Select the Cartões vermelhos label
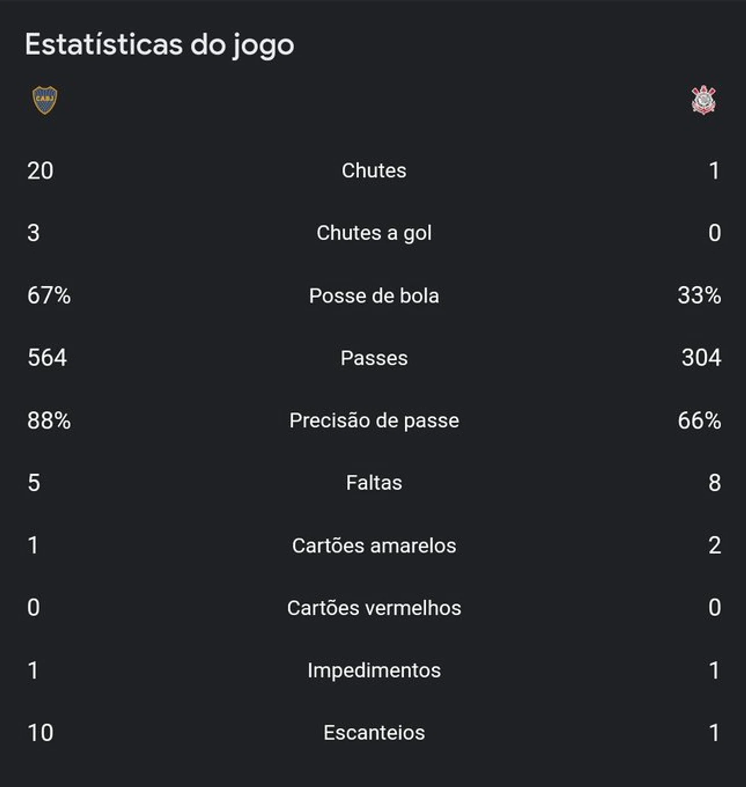This screenshot has width=746, height=787. [374, 608]
